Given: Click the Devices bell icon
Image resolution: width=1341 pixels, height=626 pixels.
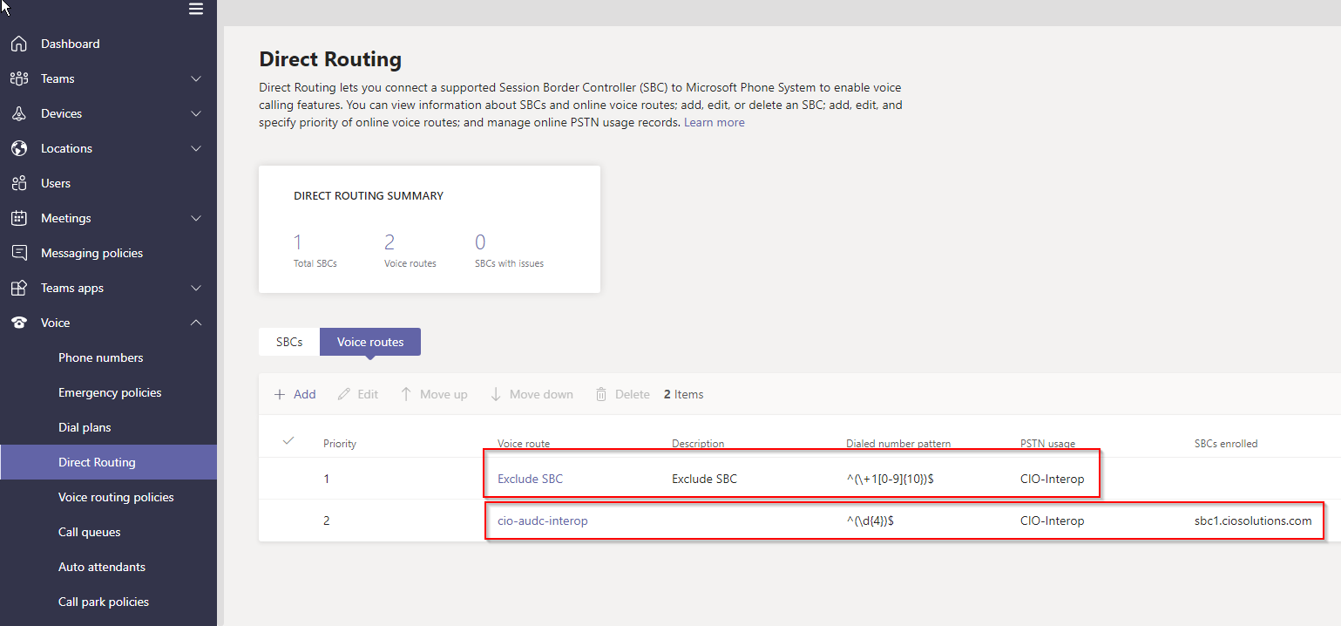Looking at the screenshot, I should [19, 113].
